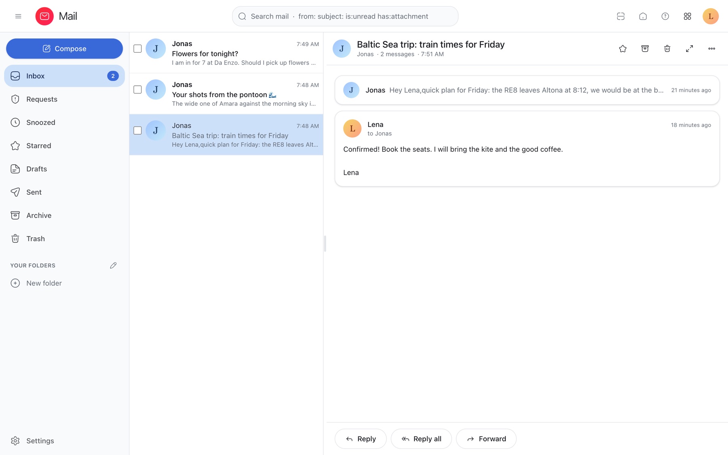
Task: Click the red Mail logo icon
Action: (x=44, y=16)
